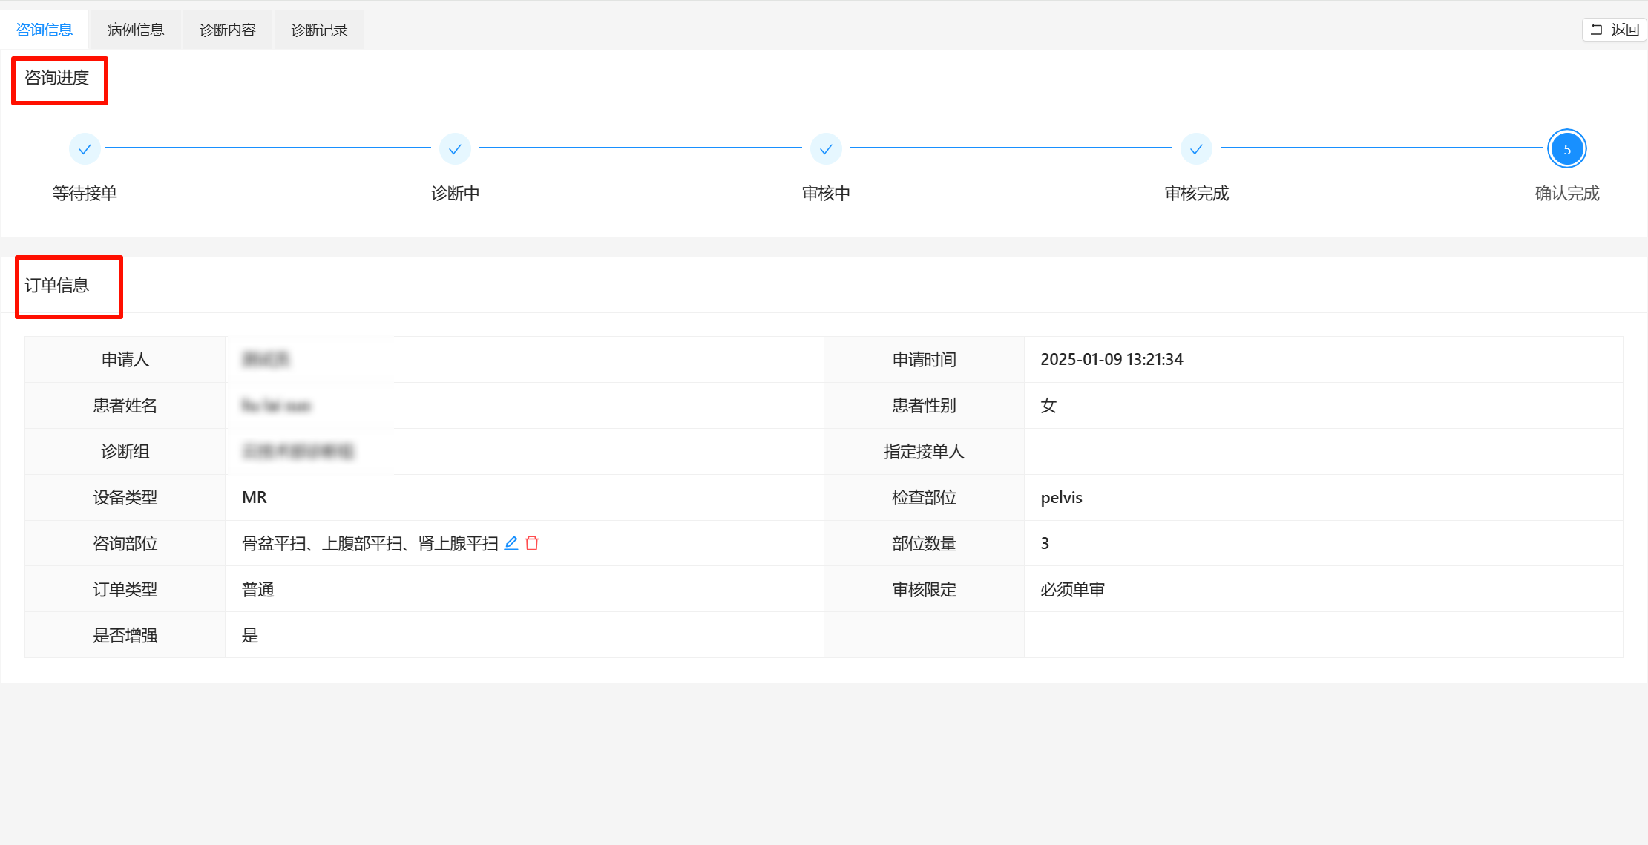
Task: Switch to the 病例信息 tab
Action: click(136, 30)
